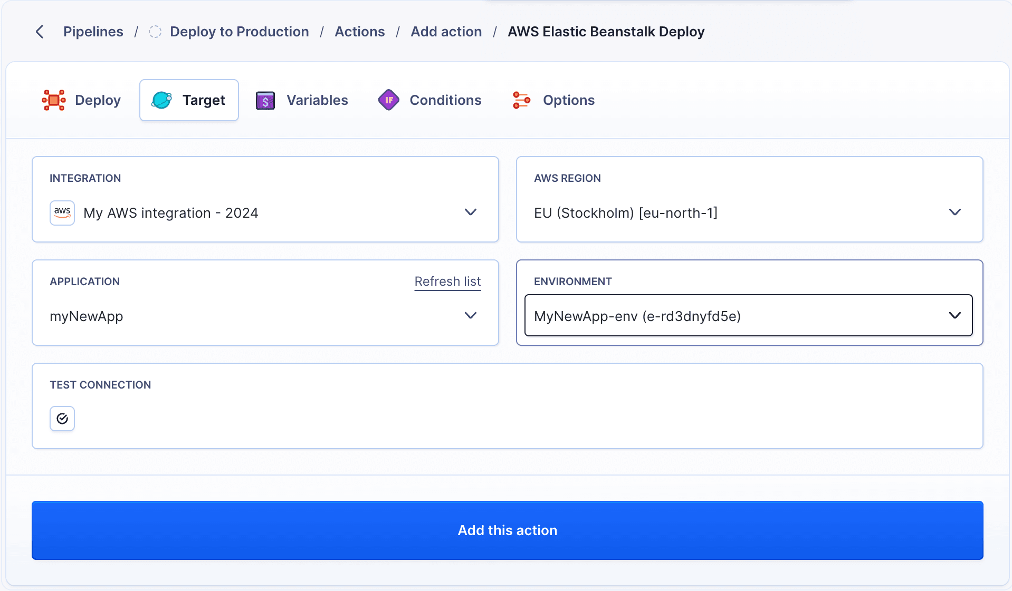The image size is (1012, 591).
Task: Open the AWS Region dropdown
Action: [x=954, y=212]
